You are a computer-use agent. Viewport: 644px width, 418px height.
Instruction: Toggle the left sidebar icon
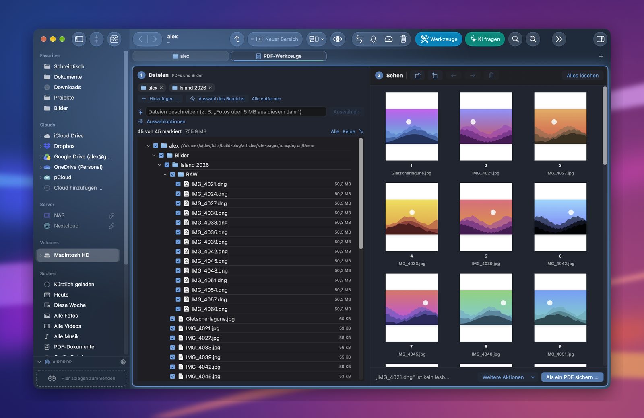pyautogui.click(x=79, y=39)
